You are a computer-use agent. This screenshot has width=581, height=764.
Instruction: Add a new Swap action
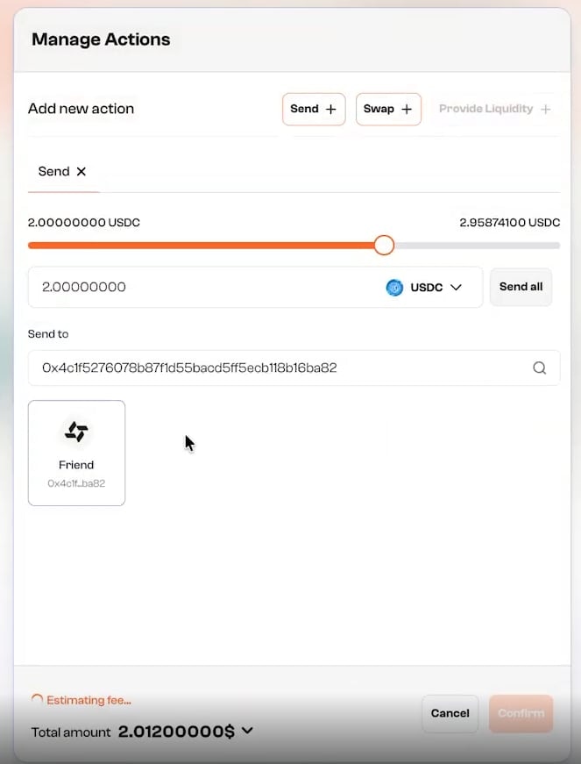coord(388,109)
